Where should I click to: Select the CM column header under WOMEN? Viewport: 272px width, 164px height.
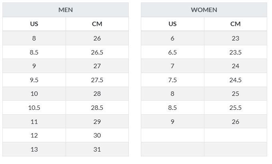236,24
